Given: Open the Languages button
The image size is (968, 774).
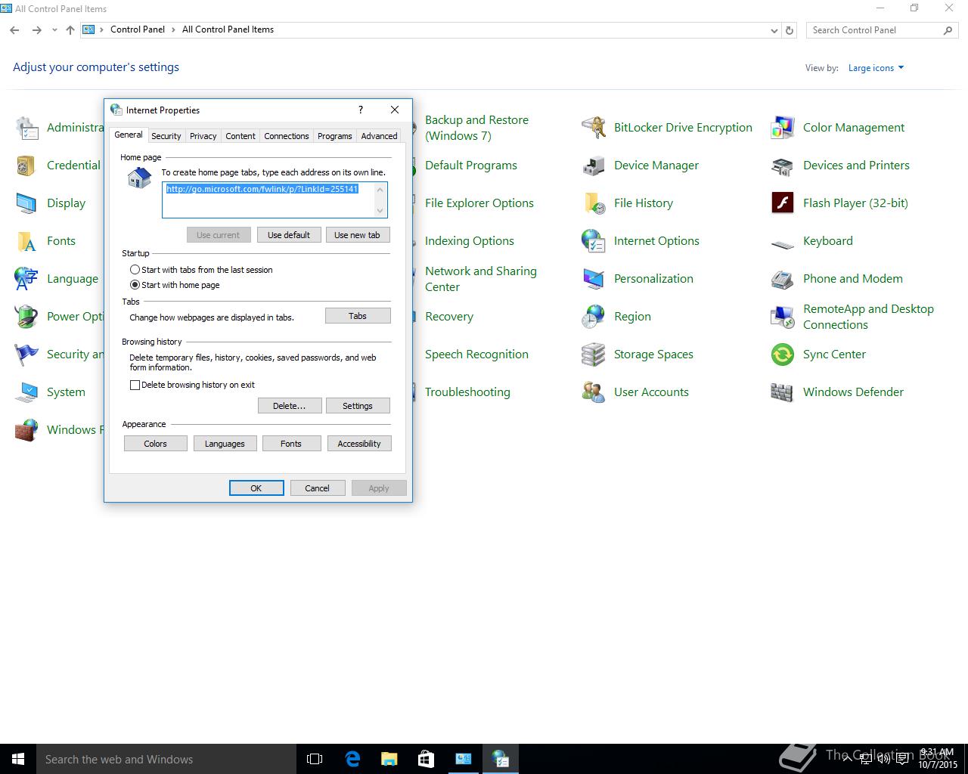Looking at the screenshot, I should coord(225,444).
